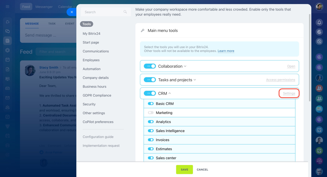Open Communications settings section

tap(96, 51)
